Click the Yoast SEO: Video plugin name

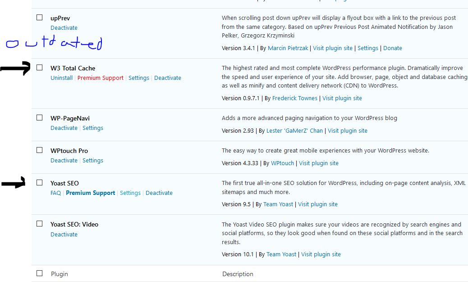[x=74, y=225]
